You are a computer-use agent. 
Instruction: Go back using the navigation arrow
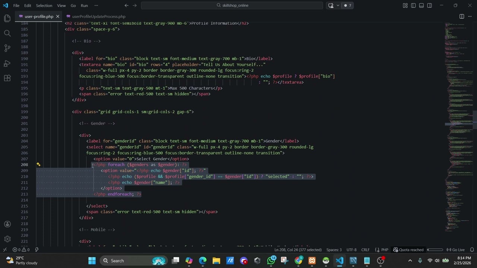126,5
